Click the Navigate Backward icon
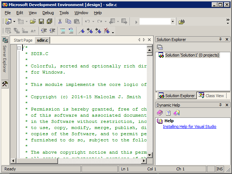The width and height of the screenshot is (232, 174). pyautogui.click(x=112, y=22)
